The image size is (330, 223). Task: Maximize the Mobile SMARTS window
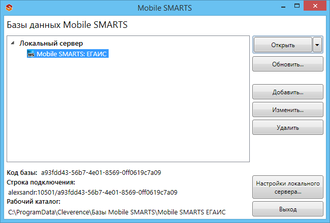pos(297,6)
